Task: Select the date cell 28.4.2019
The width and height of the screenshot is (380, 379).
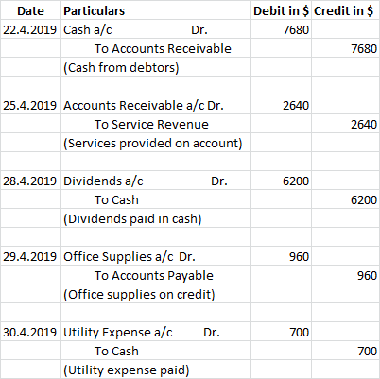Action: coord(30,181)
